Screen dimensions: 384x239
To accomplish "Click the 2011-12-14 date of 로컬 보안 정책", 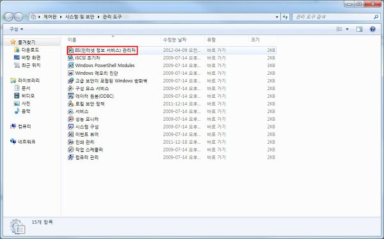I will pos(182,104).
